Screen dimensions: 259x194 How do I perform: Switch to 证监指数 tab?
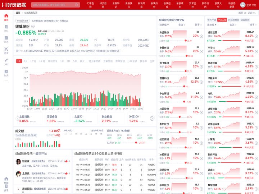[245, 20]
